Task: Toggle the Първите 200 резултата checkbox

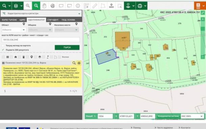Action: [x=3, y=50]
